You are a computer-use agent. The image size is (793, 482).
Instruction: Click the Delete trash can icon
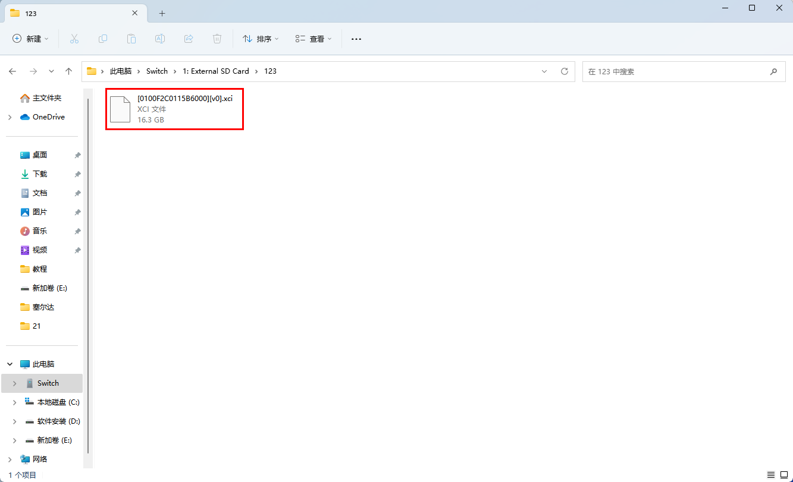[217, 39]
